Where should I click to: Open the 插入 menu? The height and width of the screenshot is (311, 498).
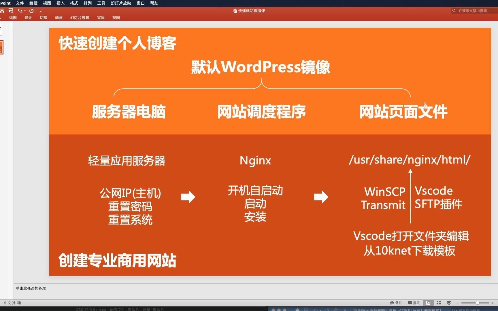(61, 3)
